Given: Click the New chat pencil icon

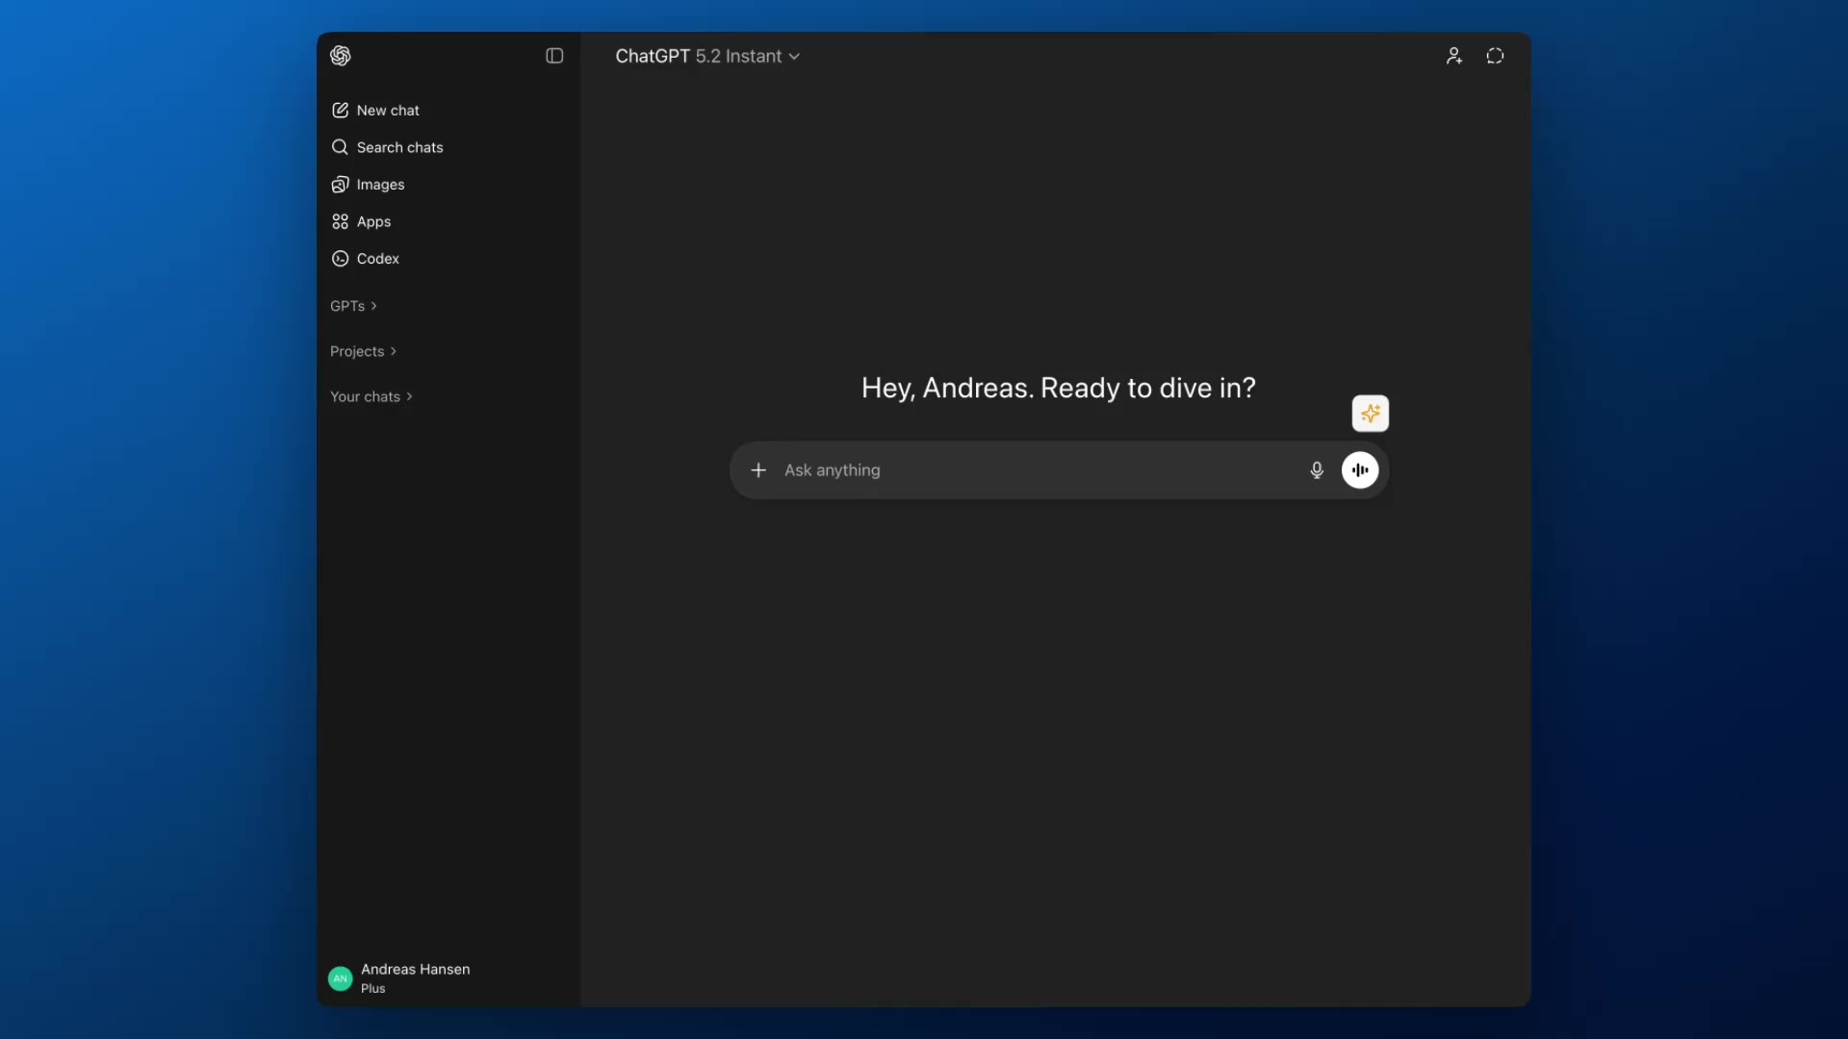Looking at the screenshot, I should [340, 111].
